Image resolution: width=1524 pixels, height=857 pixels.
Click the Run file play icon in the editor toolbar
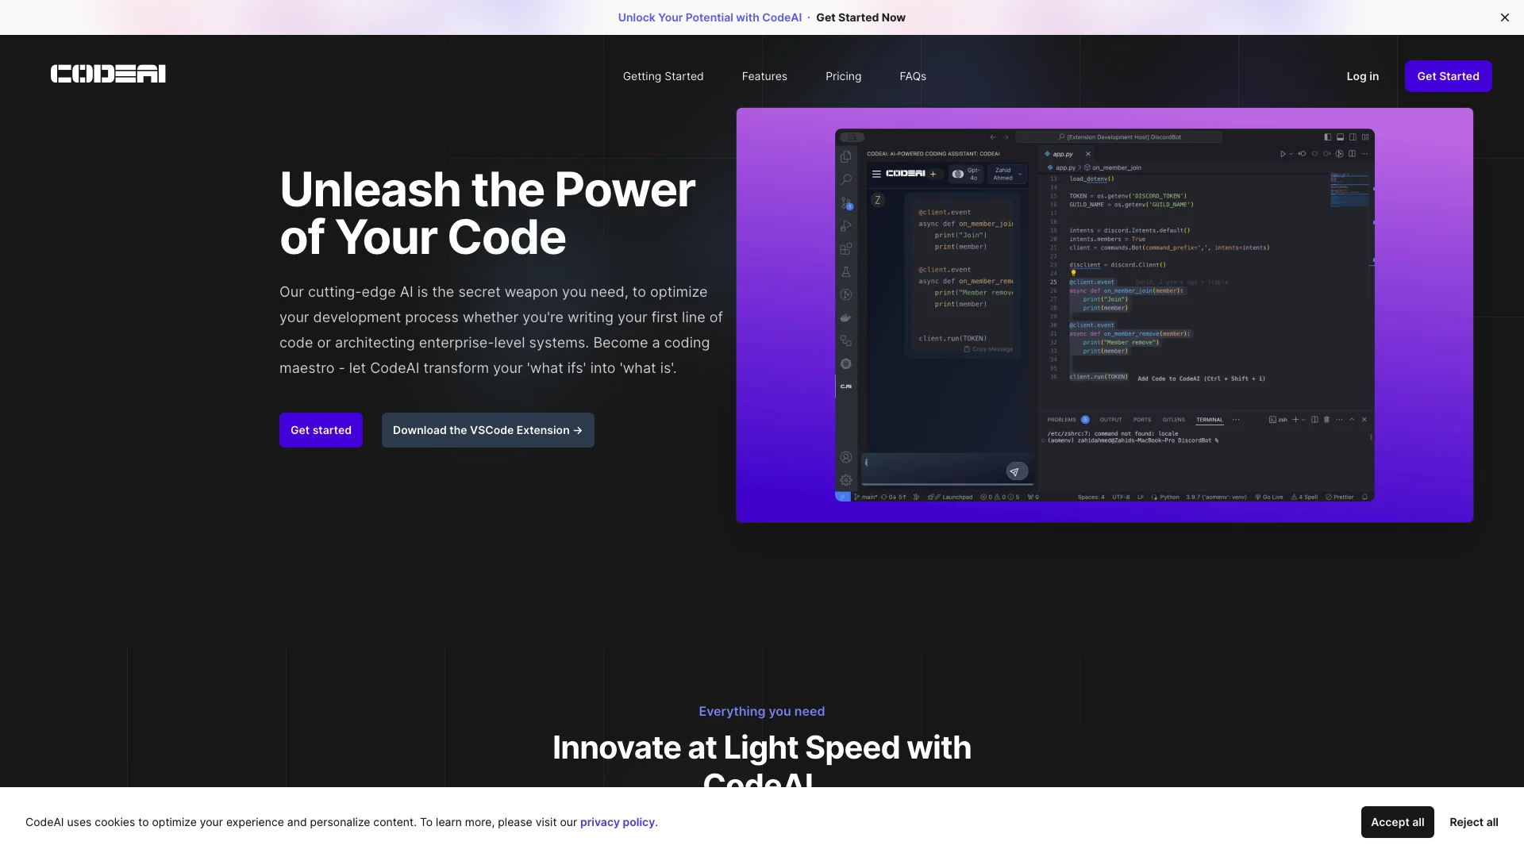click(x=1283, y=154)
